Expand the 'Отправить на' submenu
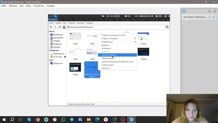Screen dimensions: 218x123 pos(117,42)
